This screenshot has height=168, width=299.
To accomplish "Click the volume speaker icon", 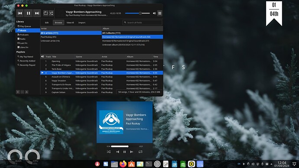I will click(x=154, y=13).
